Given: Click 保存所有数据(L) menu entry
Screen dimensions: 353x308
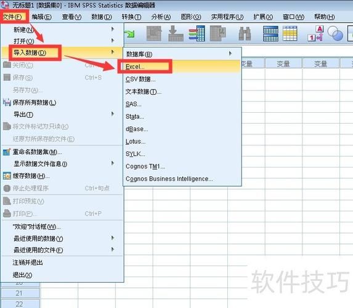Looking at the screenshot, I should click(62, 102).
